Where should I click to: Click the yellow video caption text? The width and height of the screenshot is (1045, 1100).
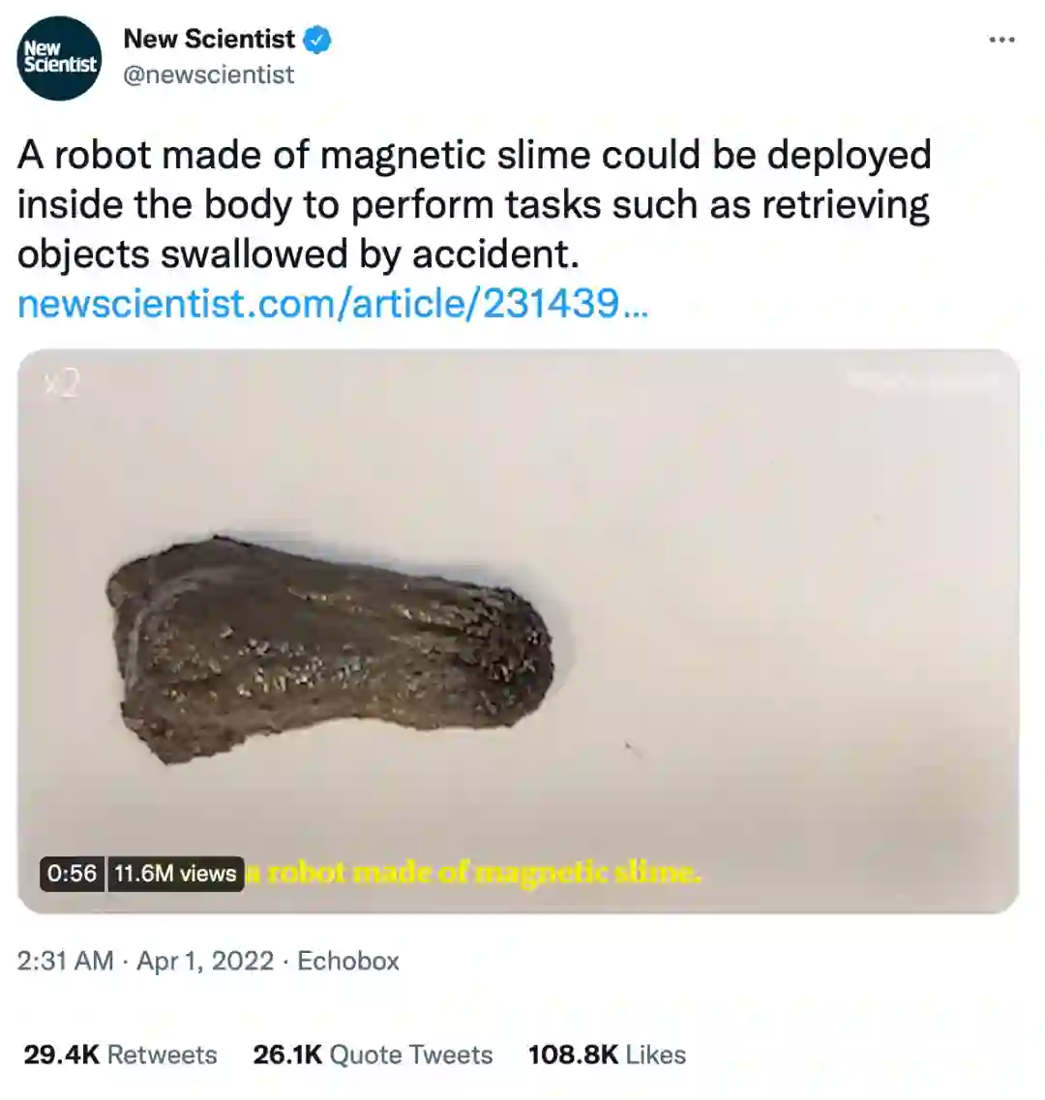pyautogui.click(x=474, y=873)
